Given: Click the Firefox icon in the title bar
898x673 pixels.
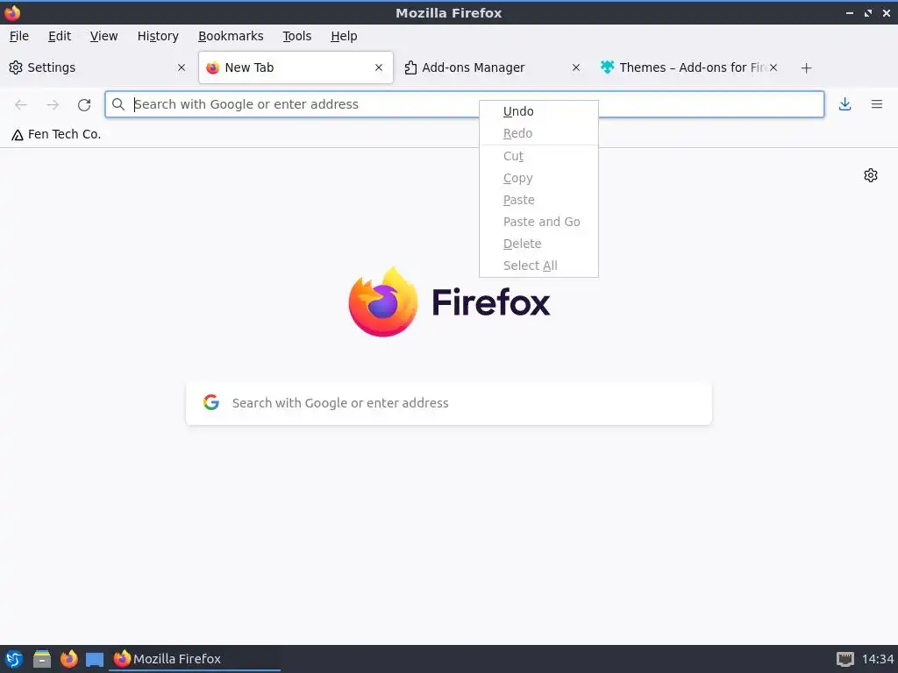Looking at the screenshot, I should click(12, 12).
